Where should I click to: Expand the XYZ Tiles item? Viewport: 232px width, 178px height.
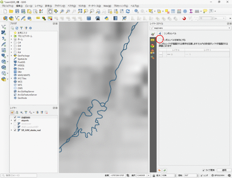(x=11, y=79)
